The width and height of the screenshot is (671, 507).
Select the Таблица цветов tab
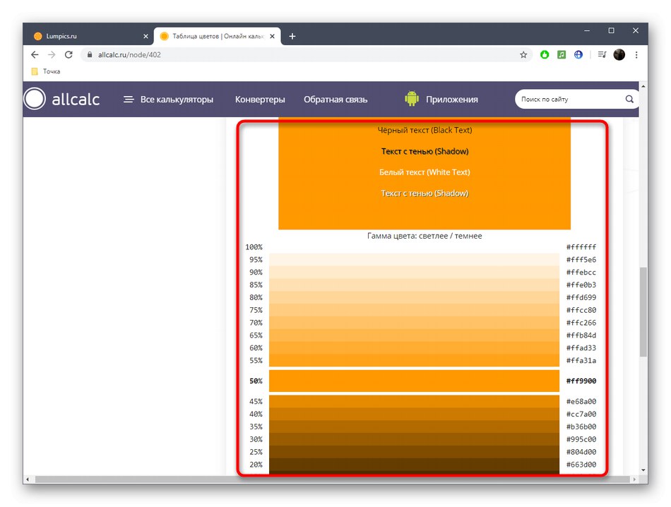(217, 37)
